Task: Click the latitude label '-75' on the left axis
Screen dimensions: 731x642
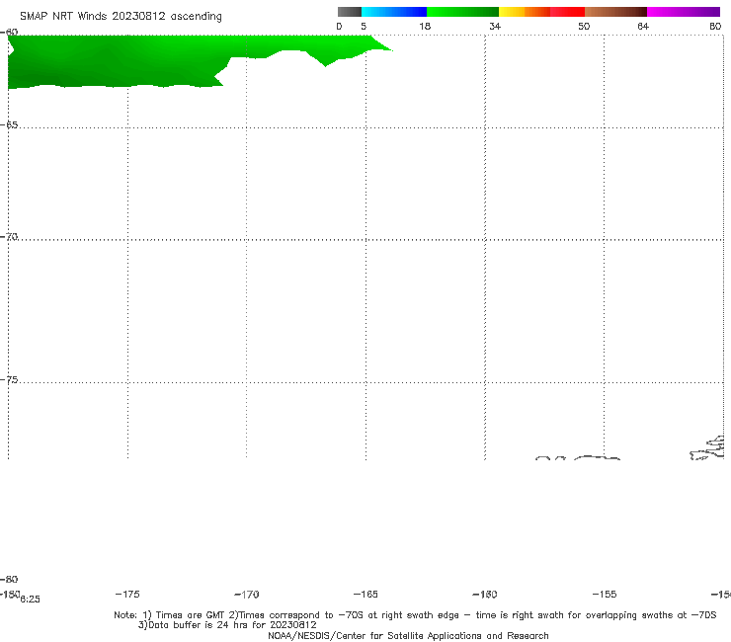Action: tap(9, 380)
